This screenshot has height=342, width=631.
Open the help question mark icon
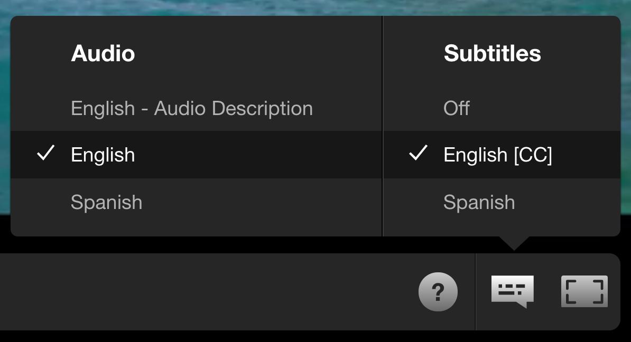438,291
